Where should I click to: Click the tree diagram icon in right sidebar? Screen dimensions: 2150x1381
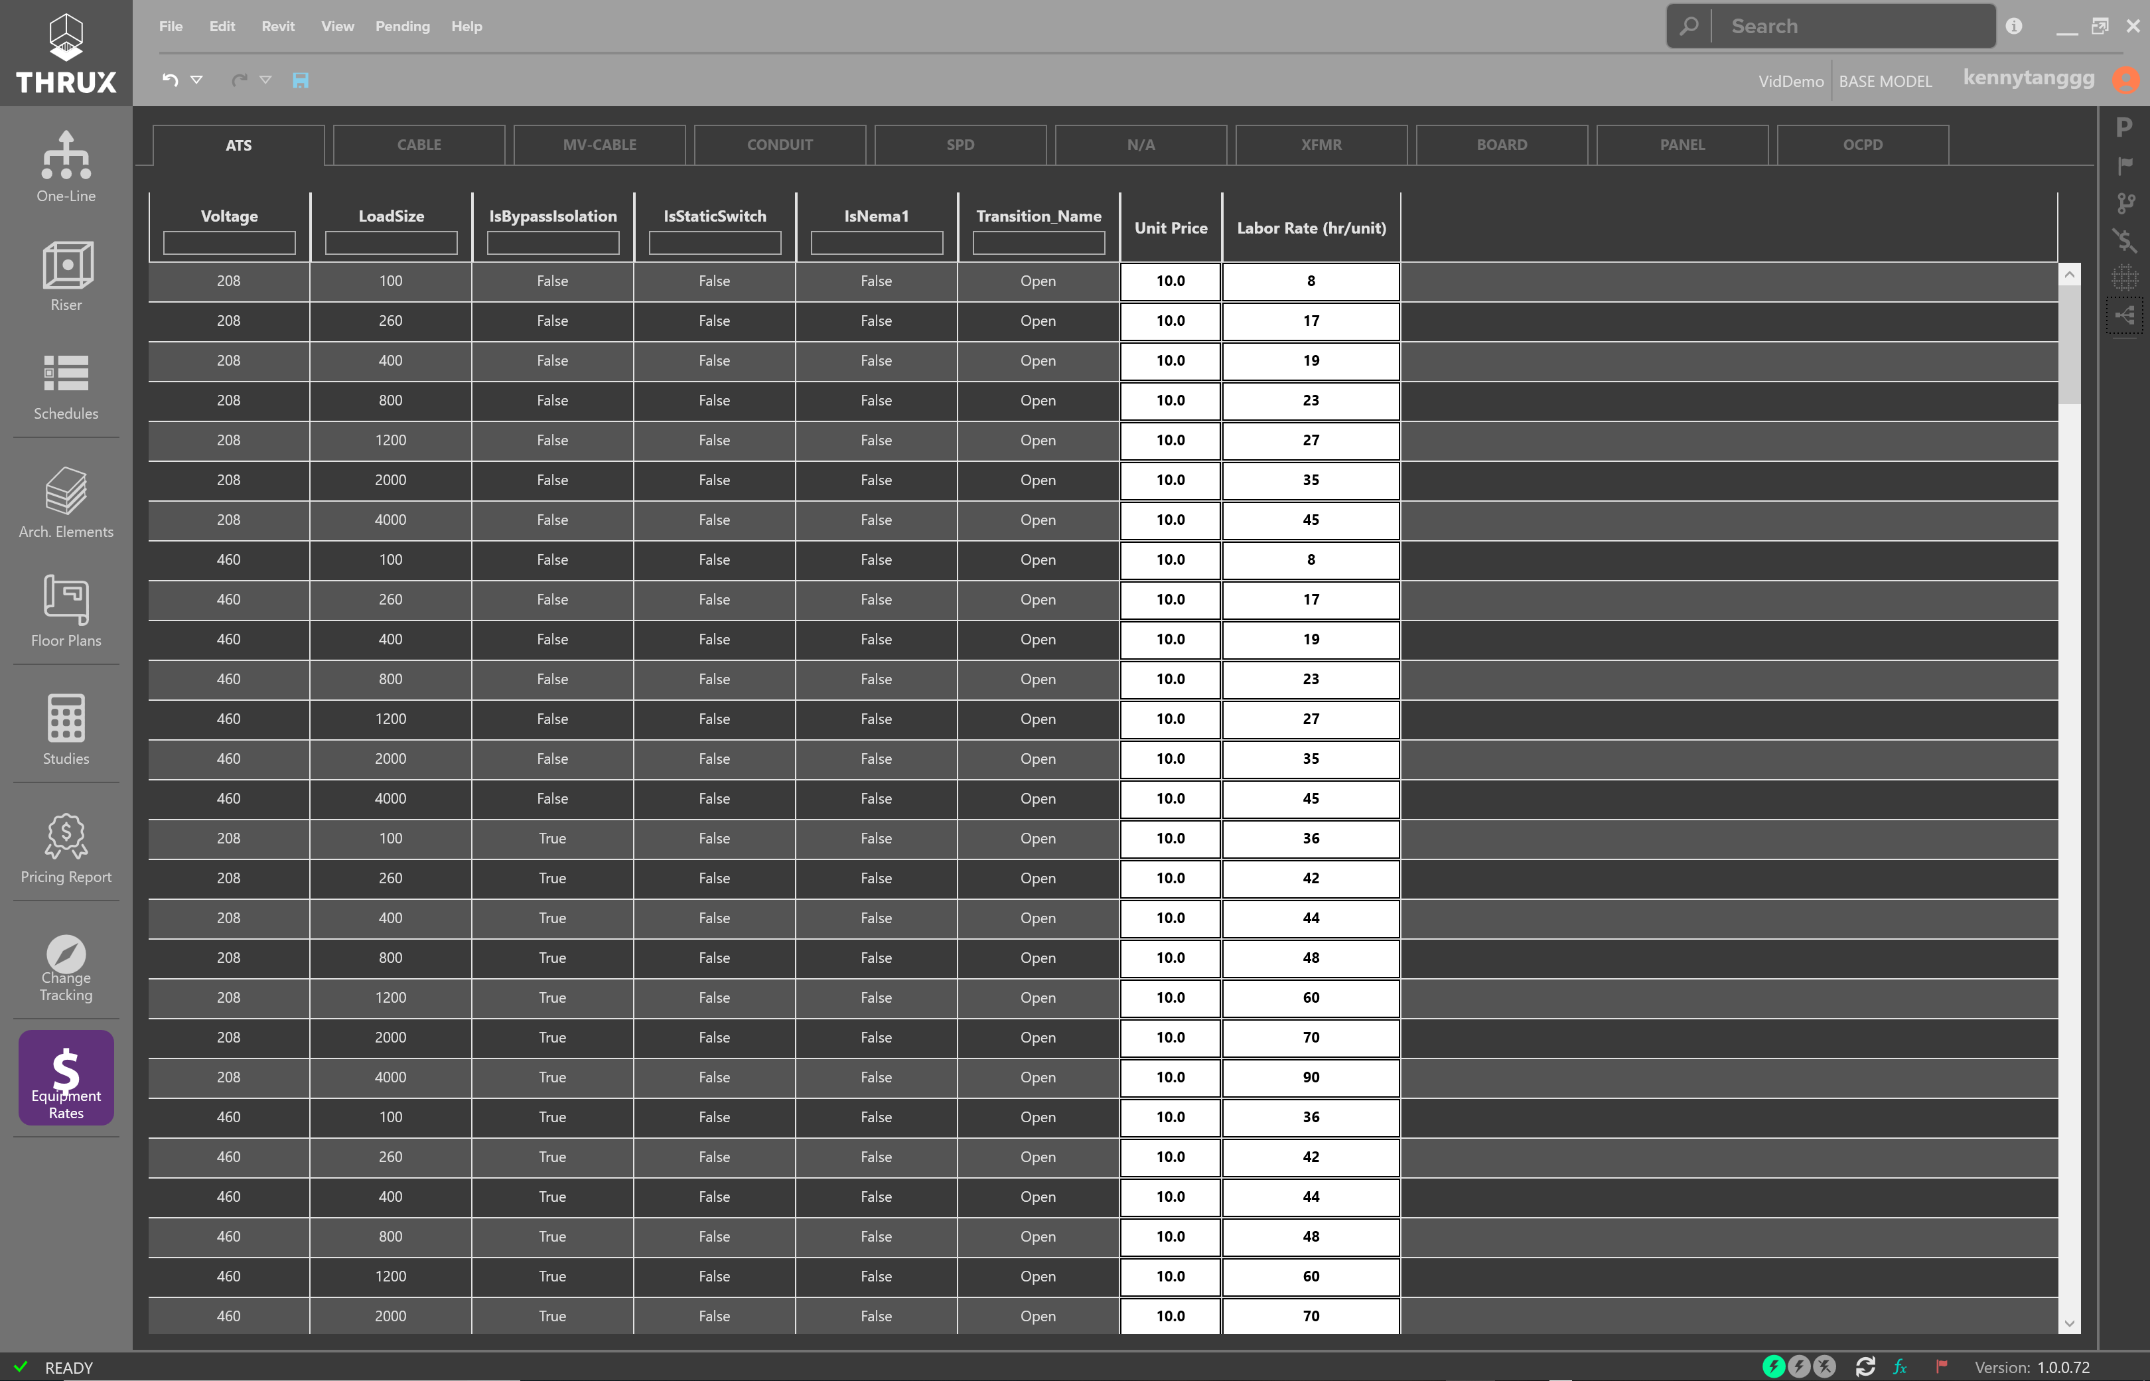(x=2125, y=315)
